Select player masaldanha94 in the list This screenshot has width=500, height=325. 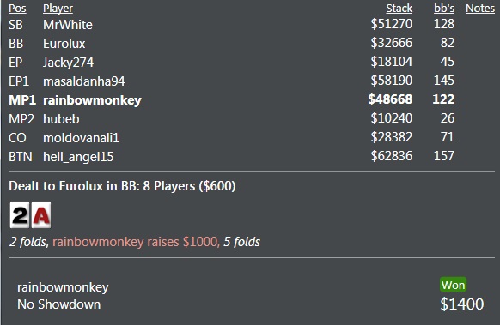tap(84, 81)
